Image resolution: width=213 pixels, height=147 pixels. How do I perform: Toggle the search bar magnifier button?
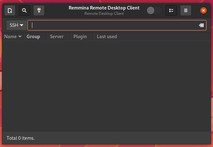(x=24, y=10)
